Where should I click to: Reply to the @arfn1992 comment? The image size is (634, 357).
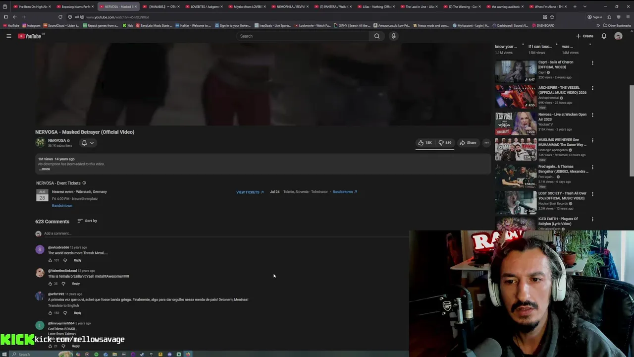click(x=78, y=313)
